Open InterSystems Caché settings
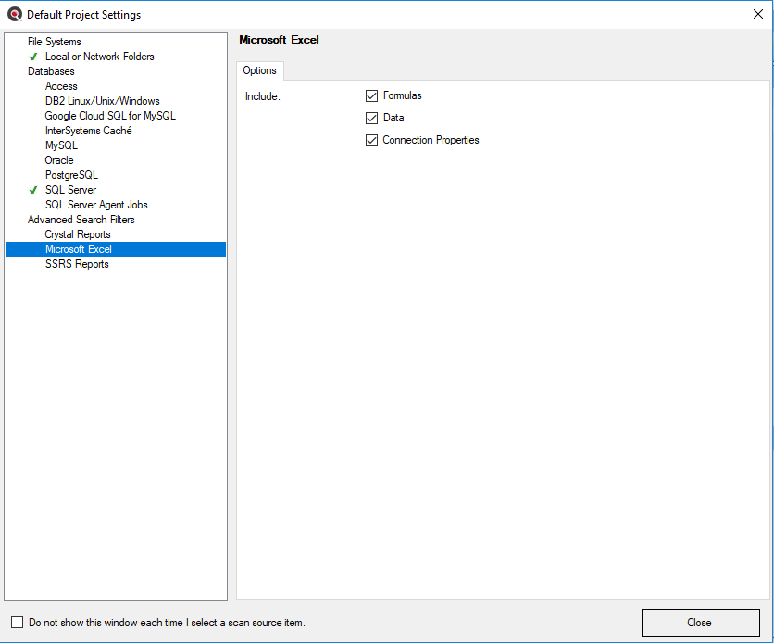Image resolution: width=774 pixels, height=643 pixels. click(88, 131)
